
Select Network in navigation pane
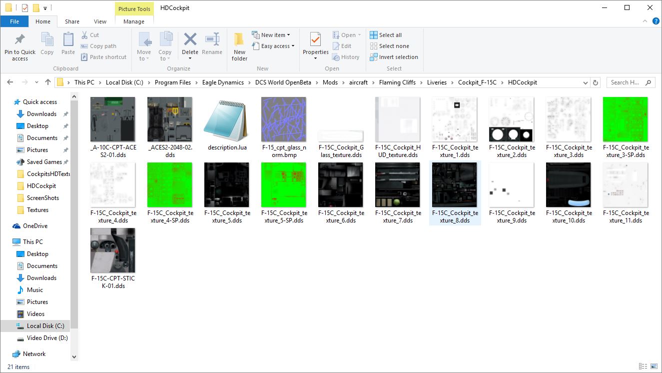pos(34,354)
